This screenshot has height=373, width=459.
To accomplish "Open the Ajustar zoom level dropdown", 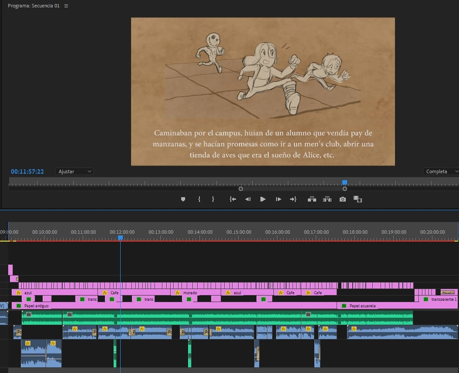I will coord(74,171).
